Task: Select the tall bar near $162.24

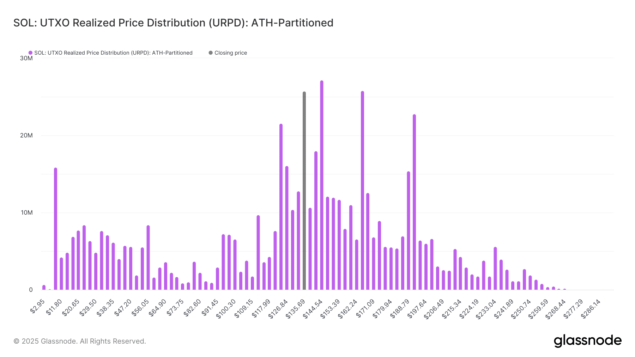Action: tap(362, 190)
